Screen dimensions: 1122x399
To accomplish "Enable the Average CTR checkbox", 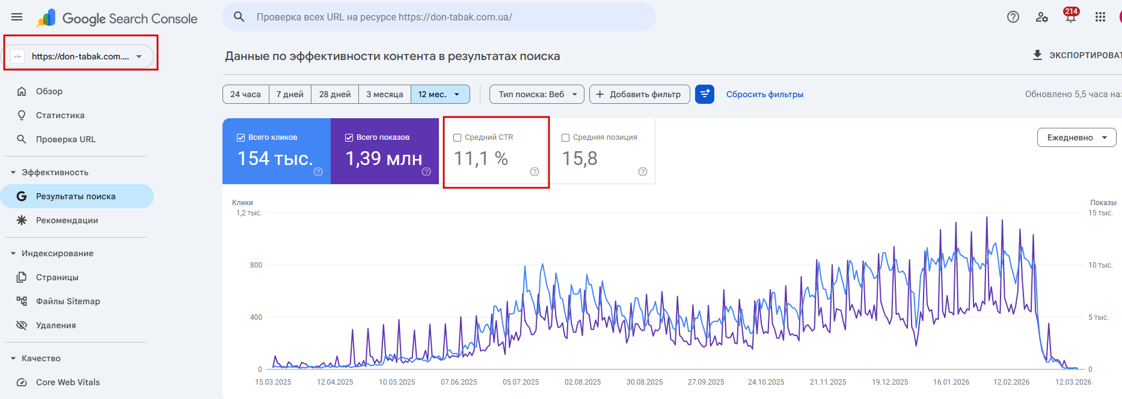I will (x=457, y=137).
